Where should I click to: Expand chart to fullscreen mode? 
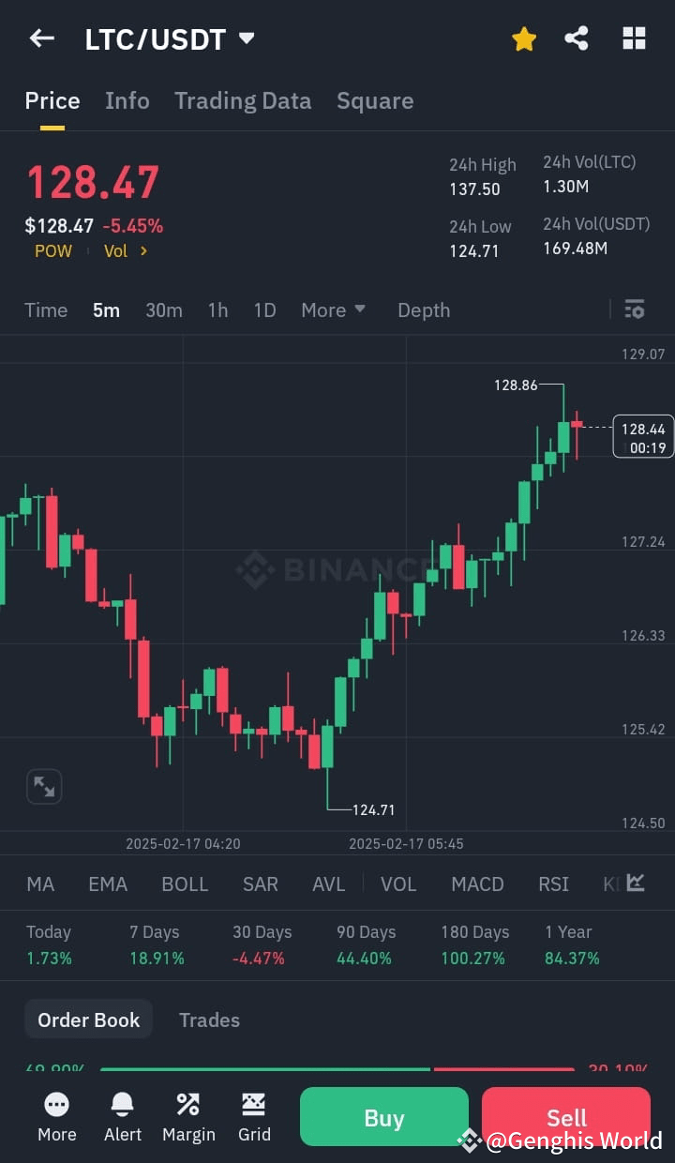(x=44, y=786)
